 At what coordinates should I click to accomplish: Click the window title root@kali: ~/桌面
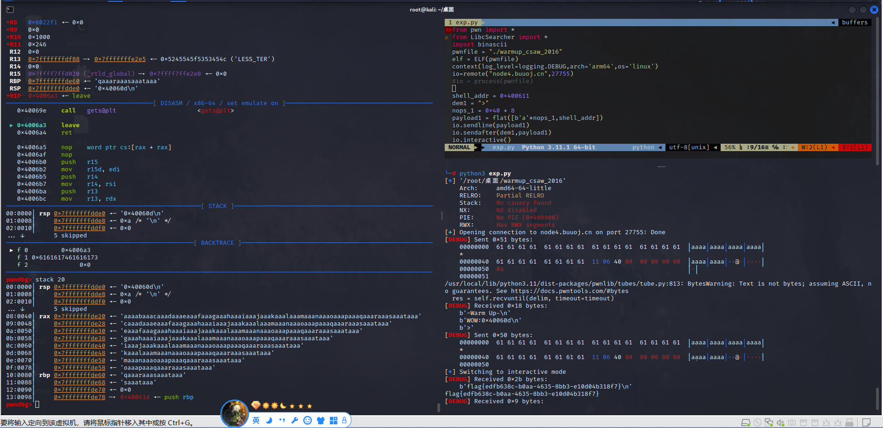[x=432, y=10]
